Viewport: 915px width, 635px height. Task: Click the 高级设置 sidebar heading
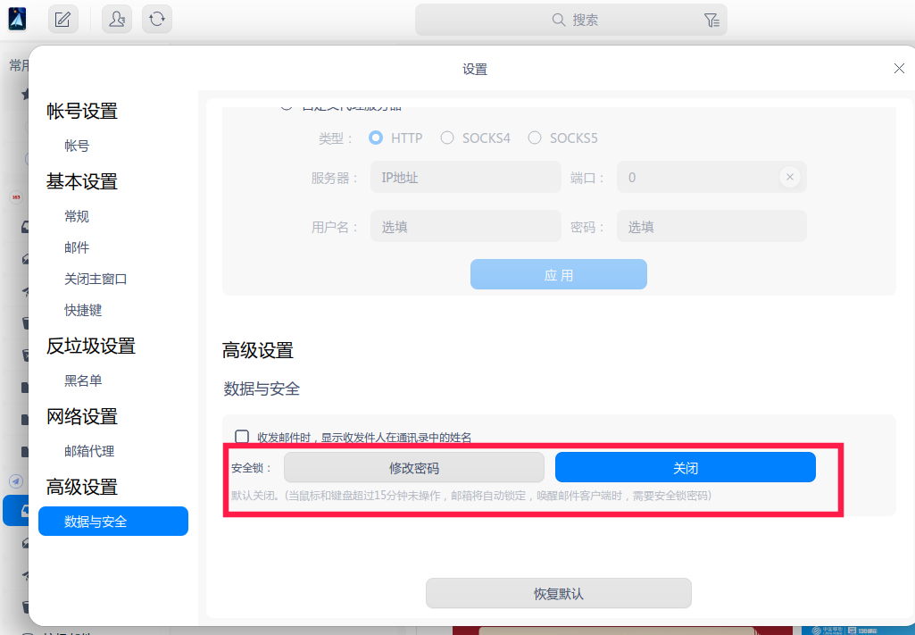[x=82, y=487]
